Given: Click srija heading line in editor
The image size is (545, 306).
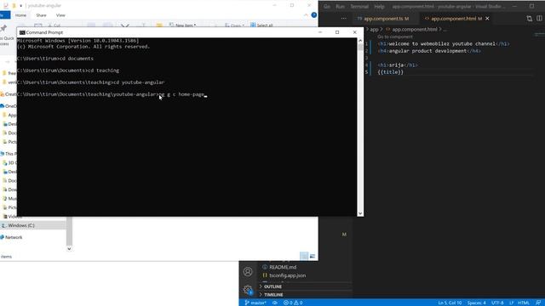Looking at the screenshot, I should tap(398, 65).
